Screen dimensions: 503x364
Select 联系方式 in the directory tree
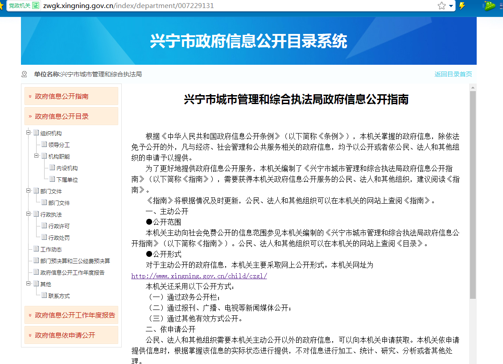[59, 296]
